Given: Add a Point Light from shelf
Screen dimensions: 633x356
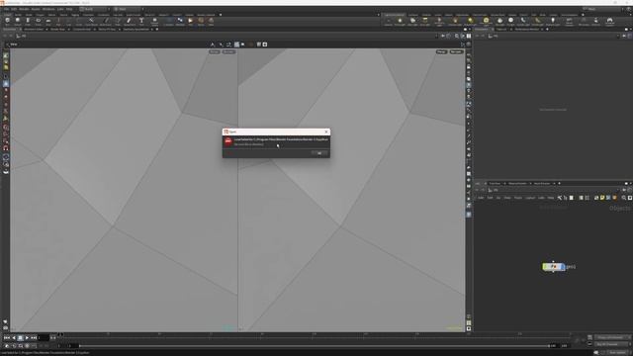Looking at the screenshot, I should pyautogui.click(x=400, y=22).
